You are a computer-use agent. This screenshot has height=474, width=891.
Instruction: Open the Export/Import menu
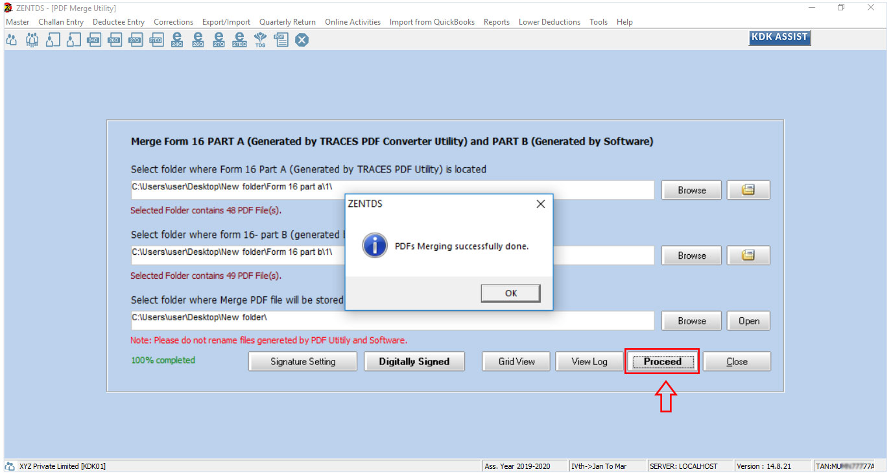pos(226,21)
